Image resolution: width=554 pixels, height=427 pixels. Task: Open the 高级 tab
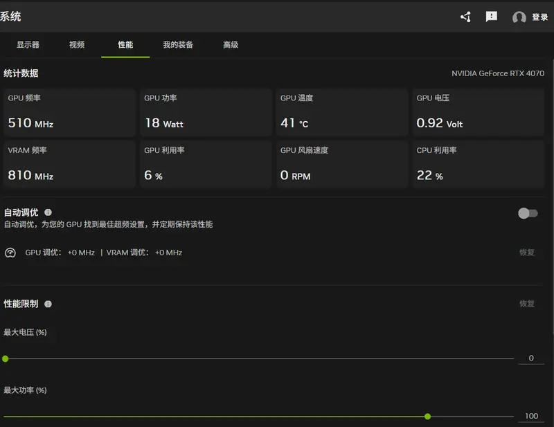pos(231,45)
